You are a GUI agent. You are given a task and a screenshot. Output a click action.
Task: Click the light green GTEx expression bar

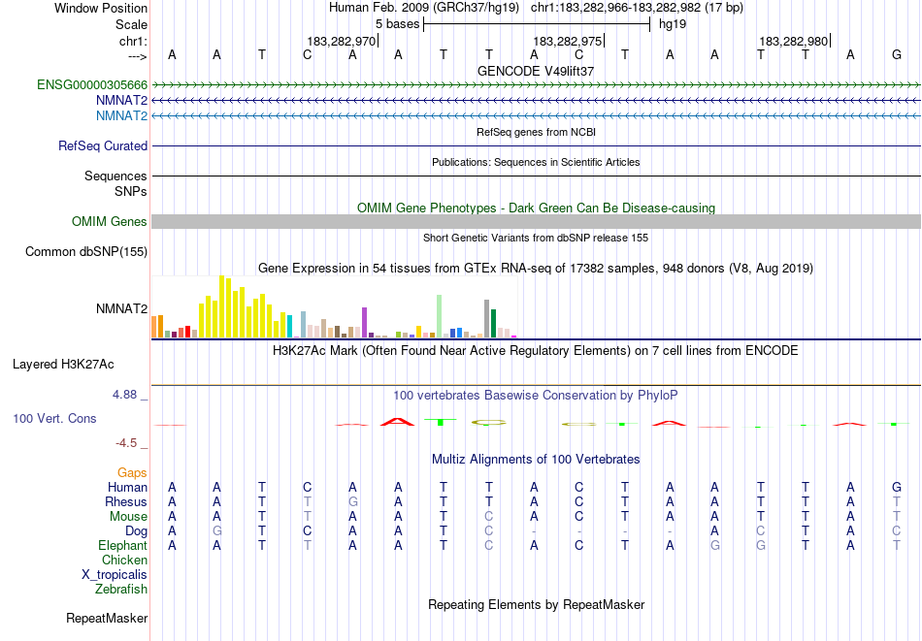click(x=440, y=316)
